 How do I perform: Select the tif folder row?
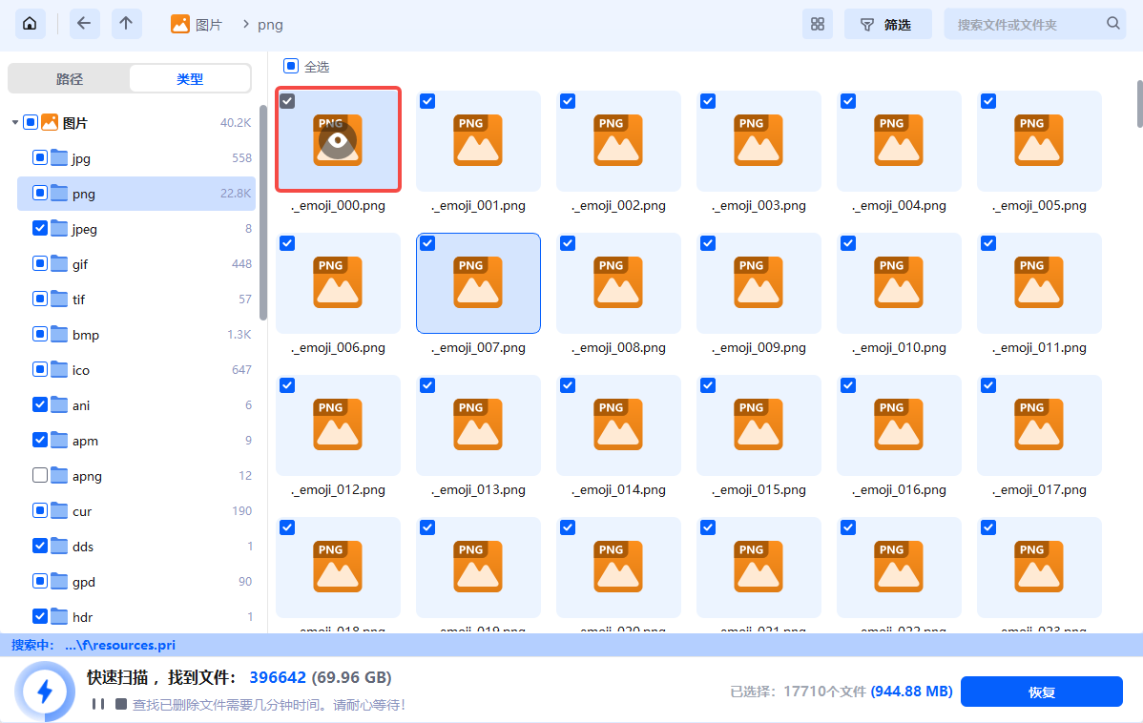tap(136, 299)
